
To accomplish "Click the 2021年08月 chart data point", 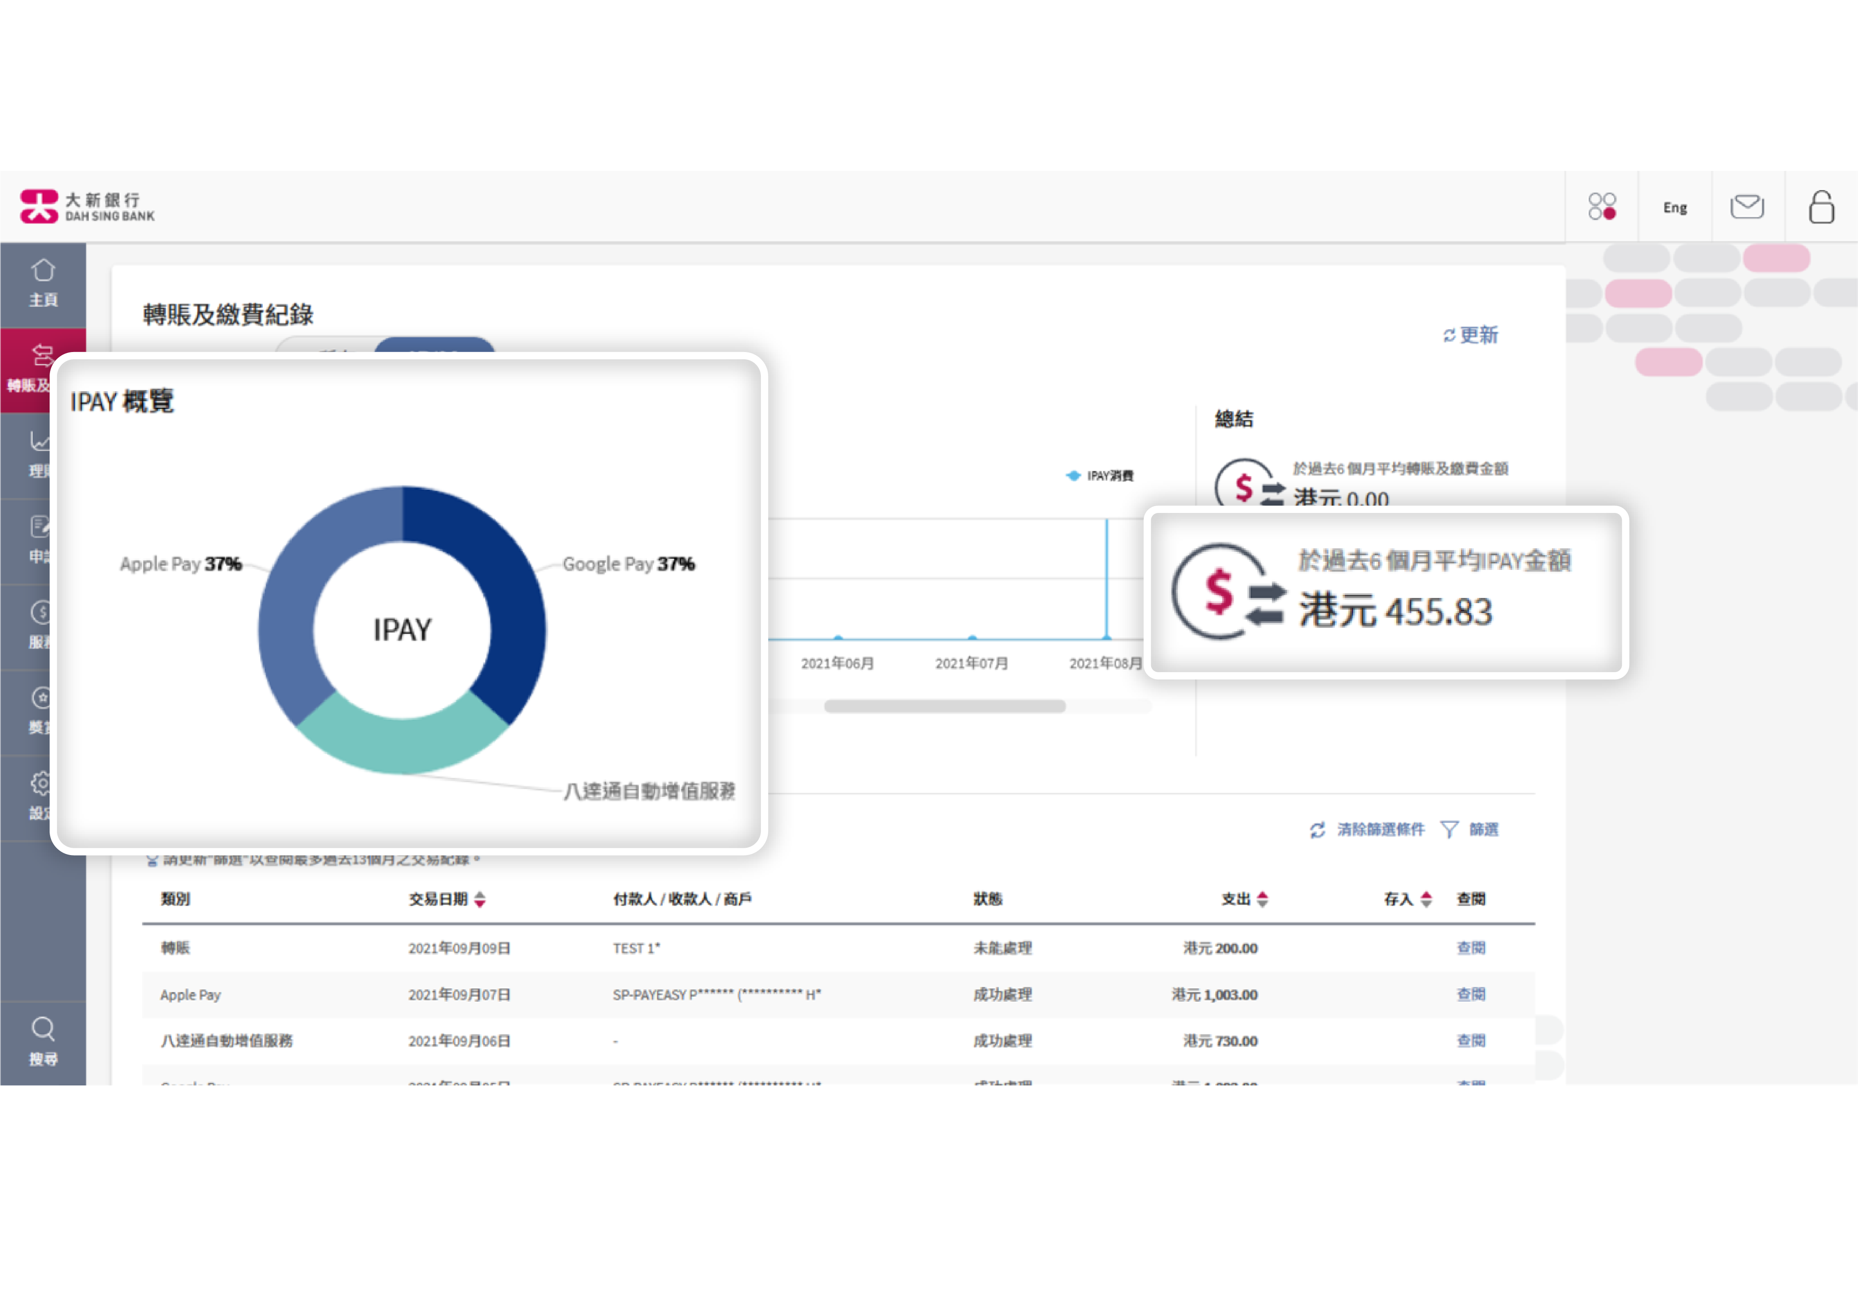I will pos(1106,637).
